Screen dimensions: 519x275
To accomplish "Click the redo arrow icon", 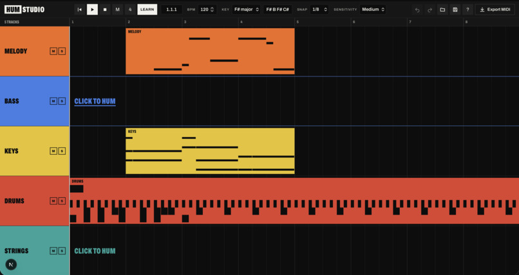I will pos(430,10).
